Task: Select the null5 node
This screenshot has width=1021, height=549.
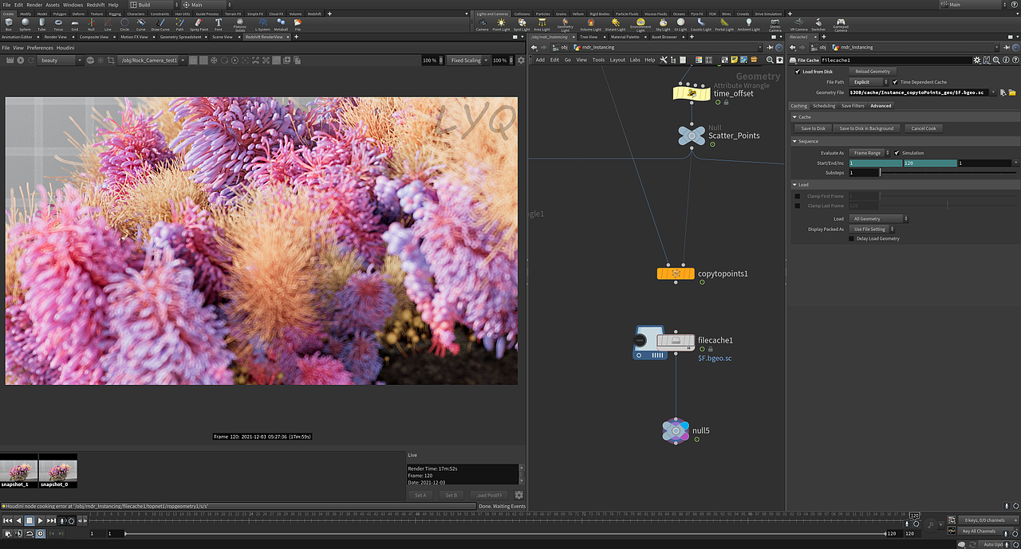Action: click(676, 431)
